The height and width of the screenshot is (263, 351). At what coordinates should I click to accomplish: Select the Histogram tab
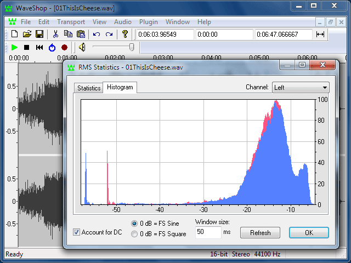(120, 87)
